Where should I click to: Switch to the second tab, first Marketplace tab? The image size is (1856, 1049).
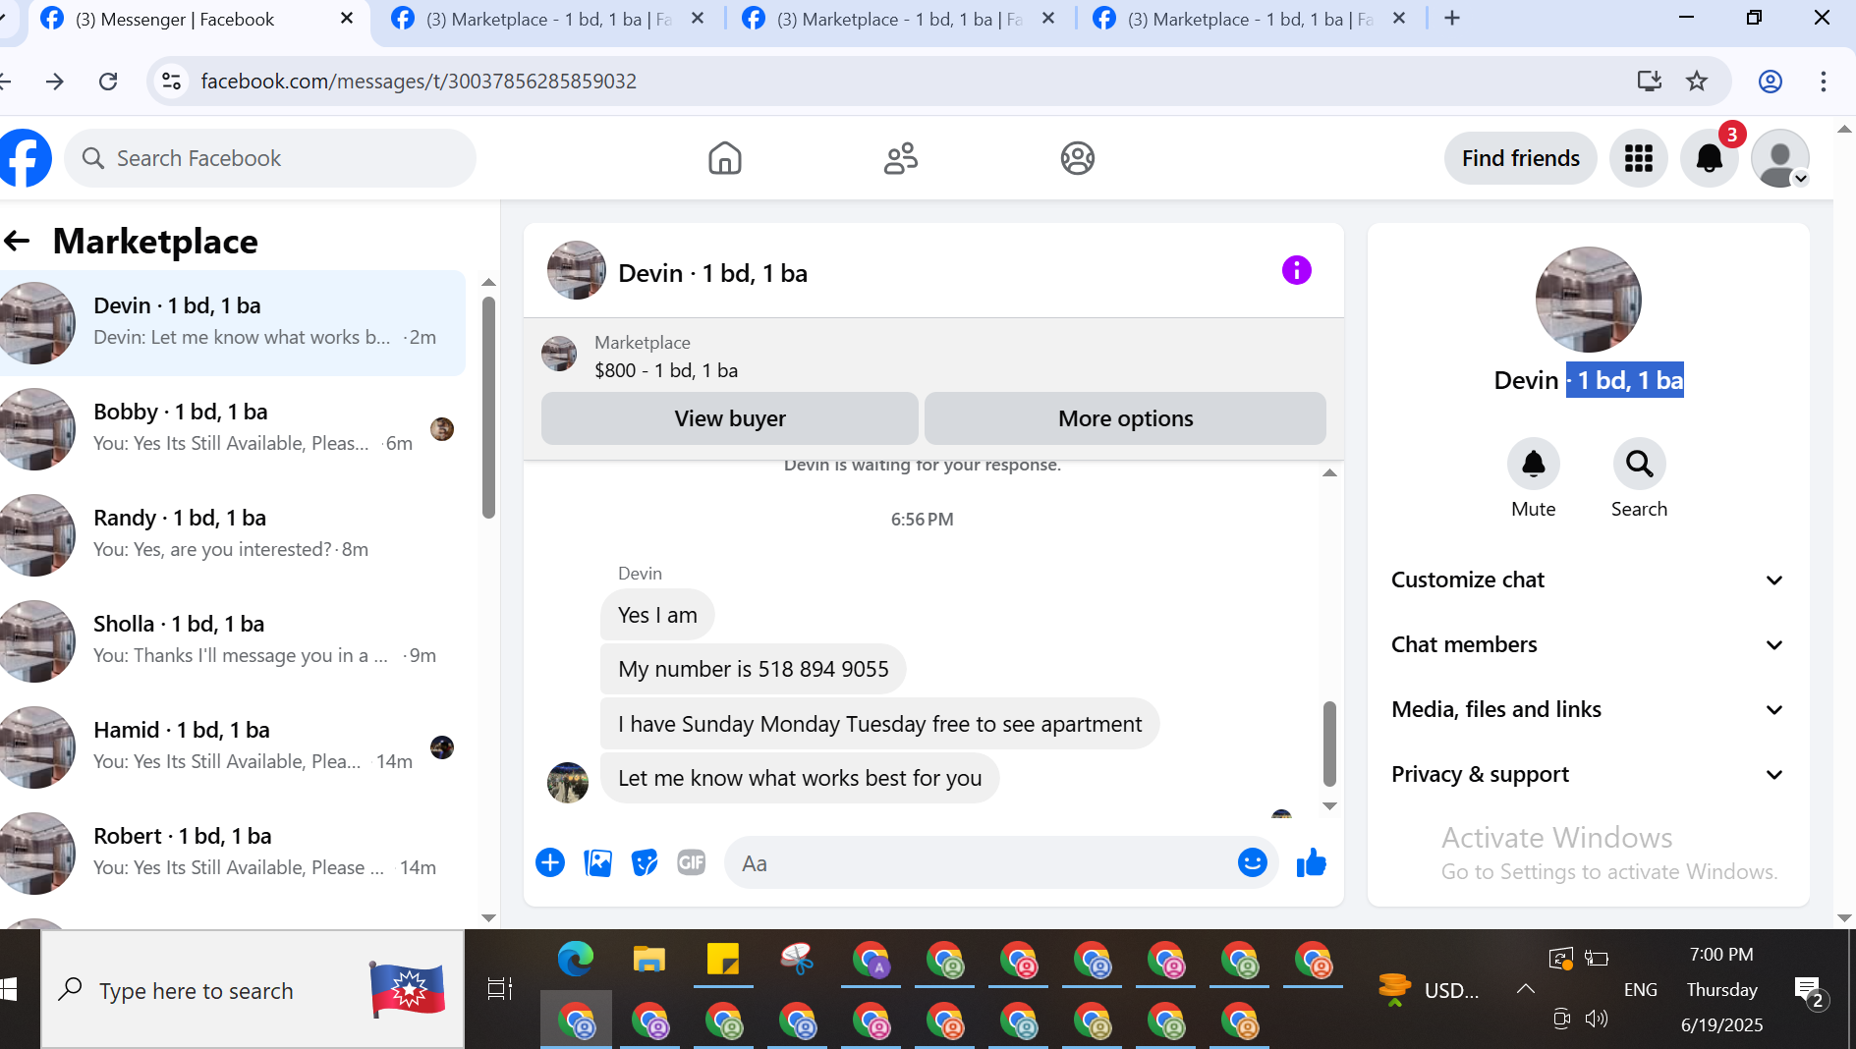point(547,20)
